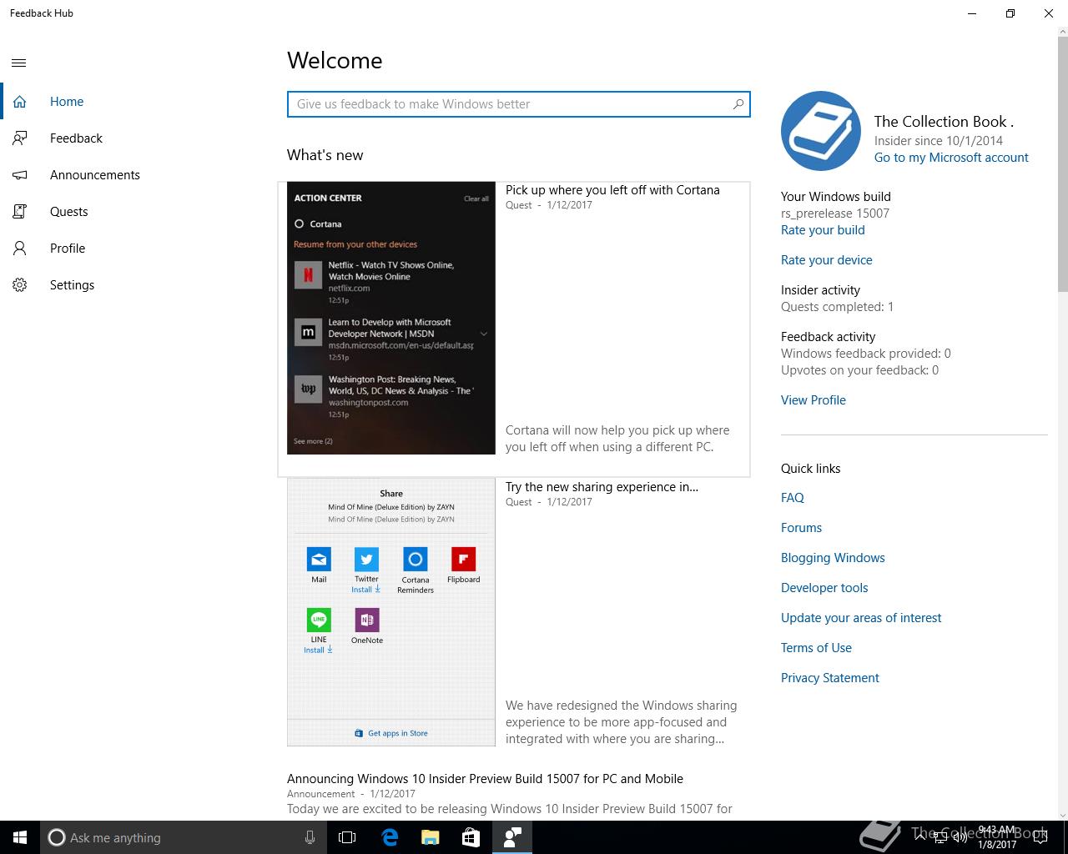
Task: Select Home in the sidebar
Action: (x=67, y=102)
